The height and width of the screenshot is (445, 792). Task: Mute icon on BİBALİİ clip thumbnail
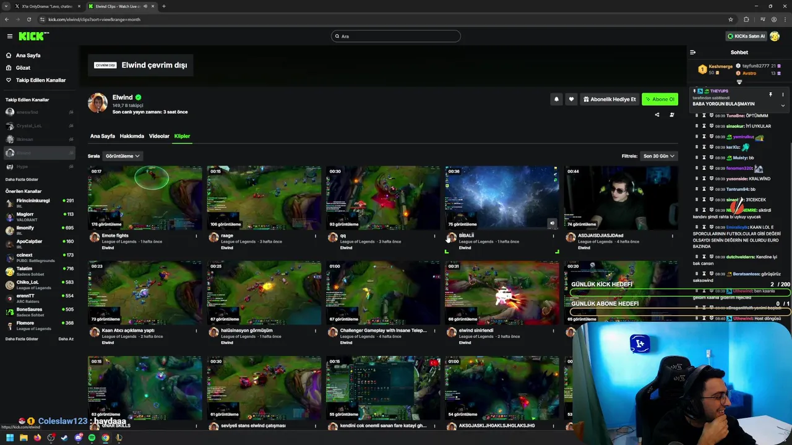pos(552,224)
